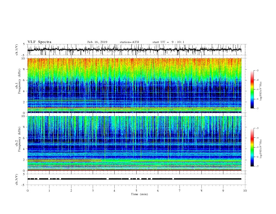Click the ch.2 spectrogram "2" kHz tick label
276x214 pixels.
(x=24, y=160)
